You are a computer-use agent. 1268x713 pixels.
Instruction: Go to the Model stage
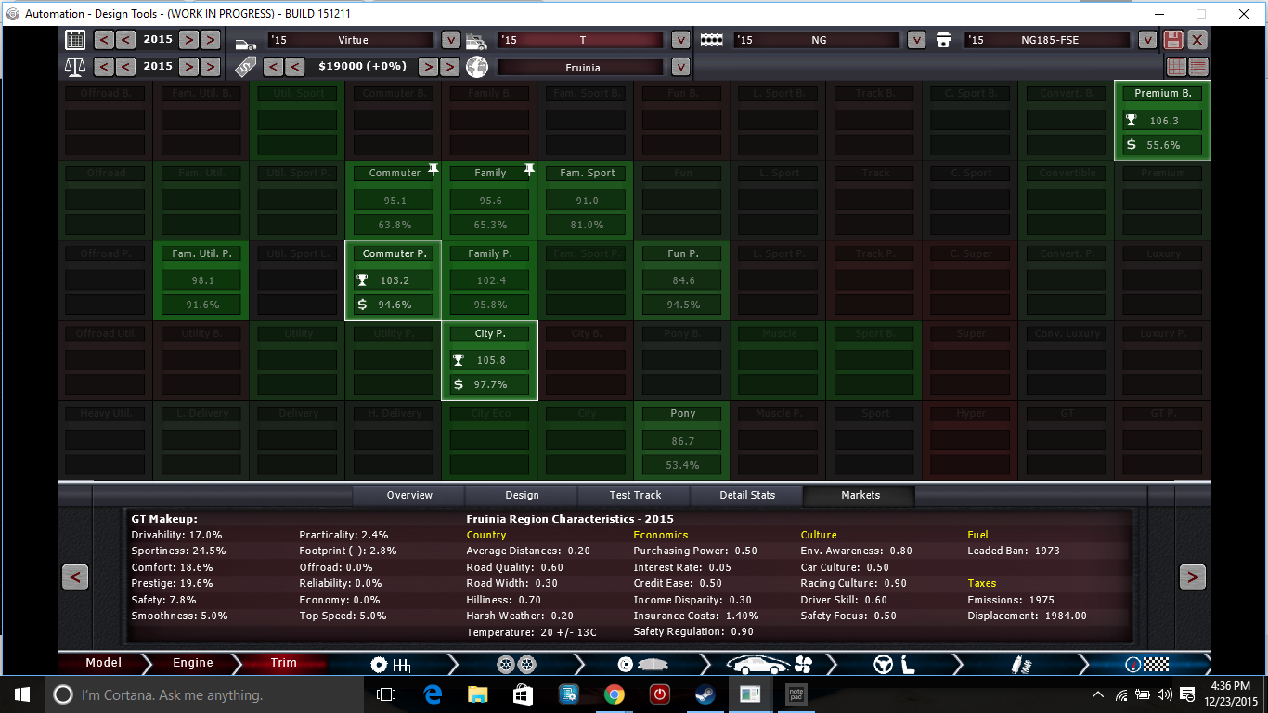point(103,663)
